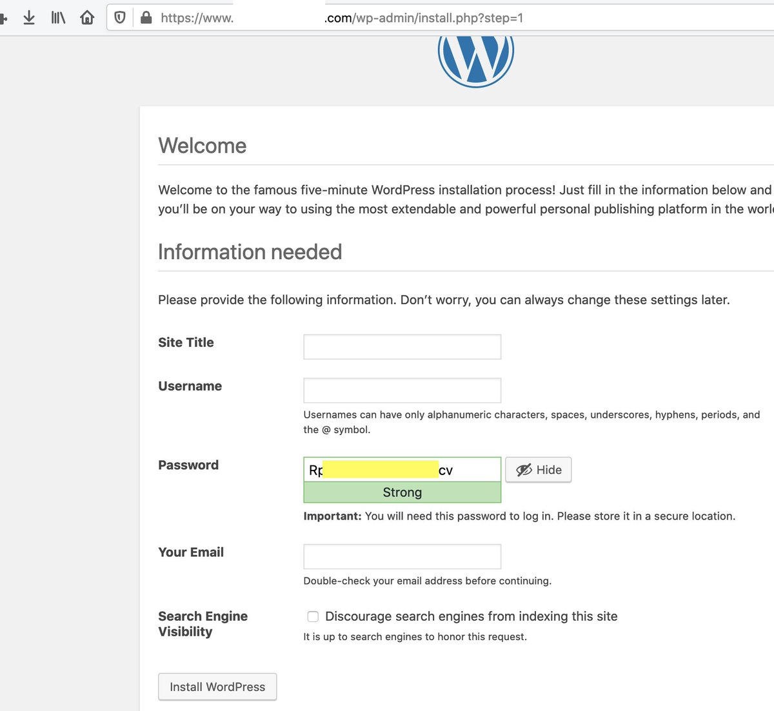Screen dimensions: 774x711
Task: Click the Password label
Action: [188, 465]
